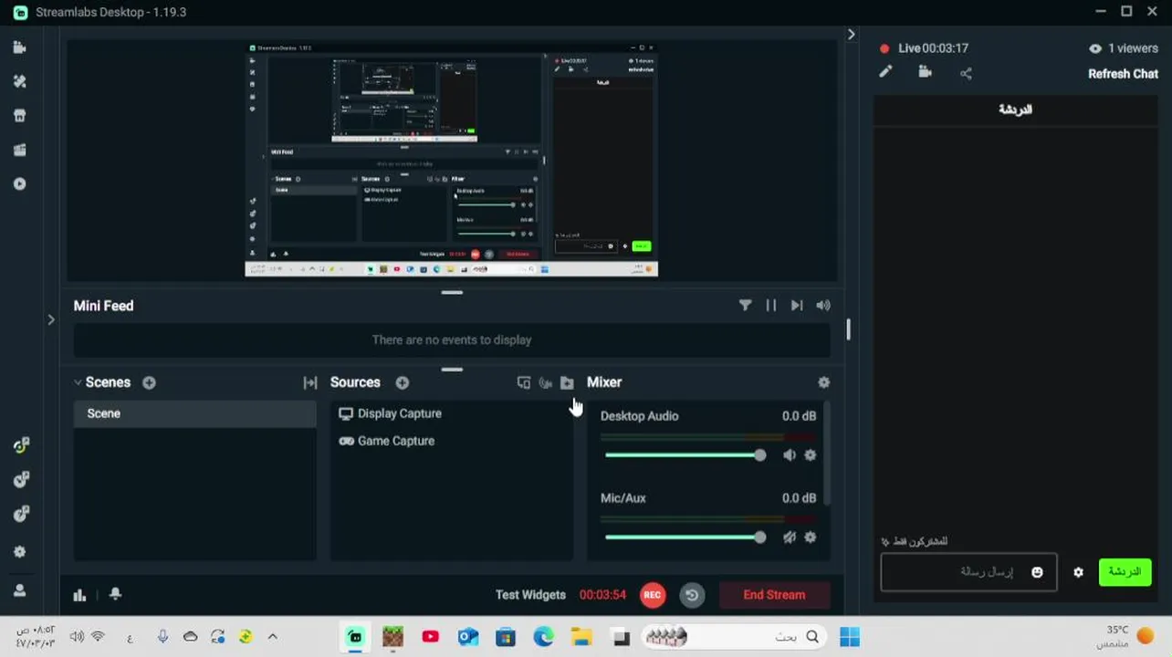Open Windows Start menu

849,637
